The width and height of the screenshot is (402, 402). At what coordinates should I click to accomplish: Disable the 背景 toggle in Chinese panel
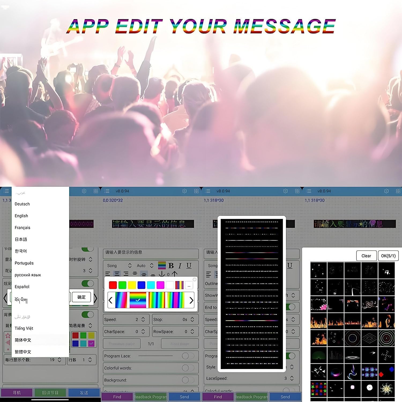point(88,314)
